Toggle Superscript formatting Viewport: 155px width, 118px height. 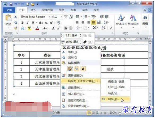(x=51, y=23)
